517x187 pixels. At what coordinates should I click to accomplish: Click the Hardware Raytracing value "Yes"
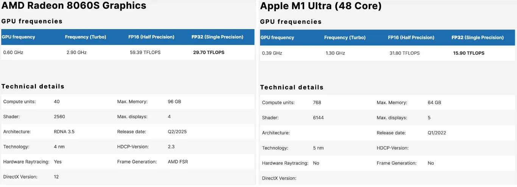click(x=58, y=162)
